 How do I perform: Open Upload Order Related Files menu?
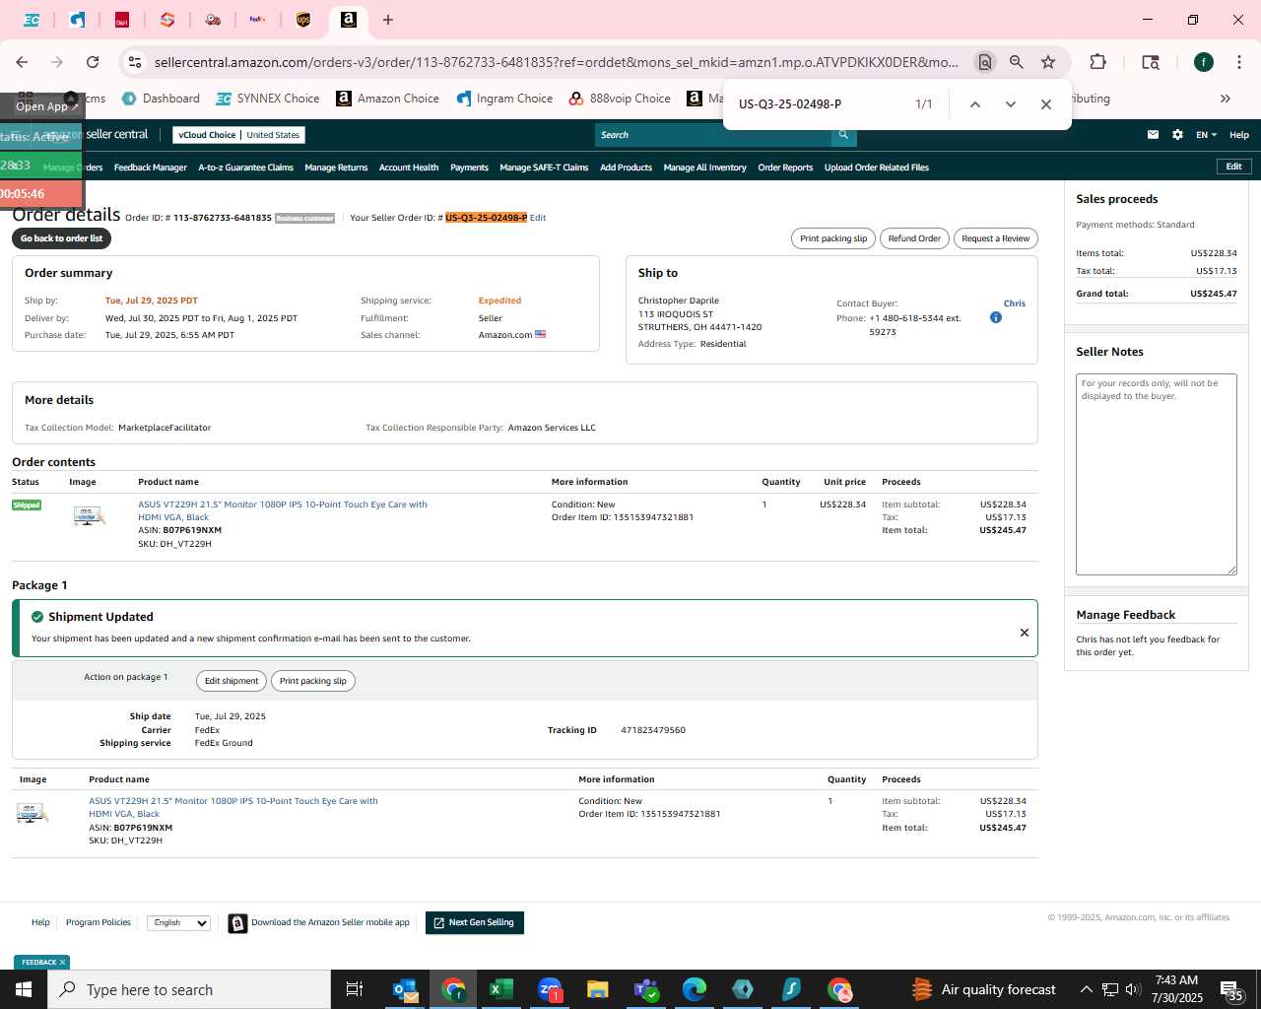[877, 168]
